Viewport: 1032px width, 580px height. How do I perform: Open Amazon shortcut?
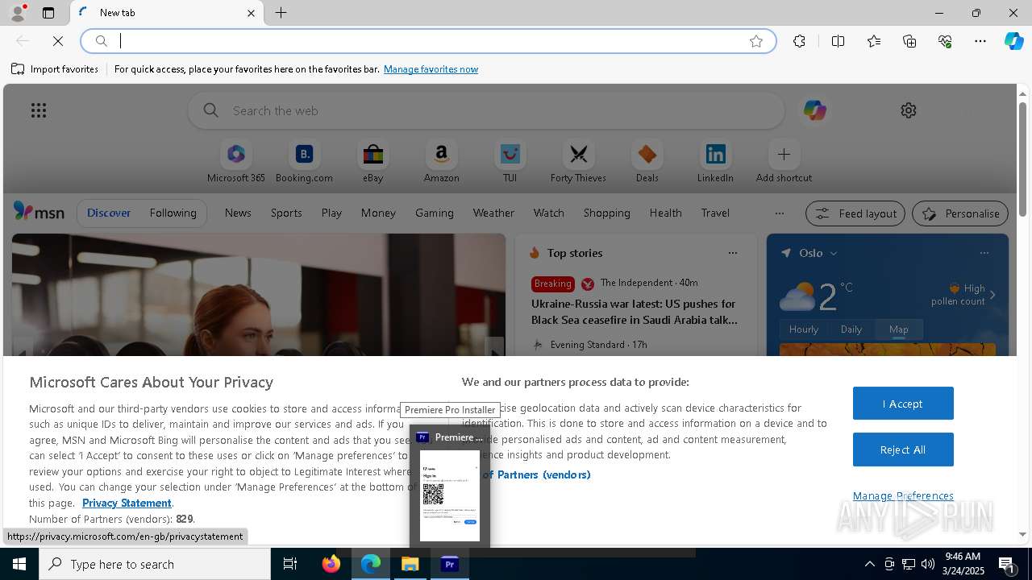tap(441, 162)
